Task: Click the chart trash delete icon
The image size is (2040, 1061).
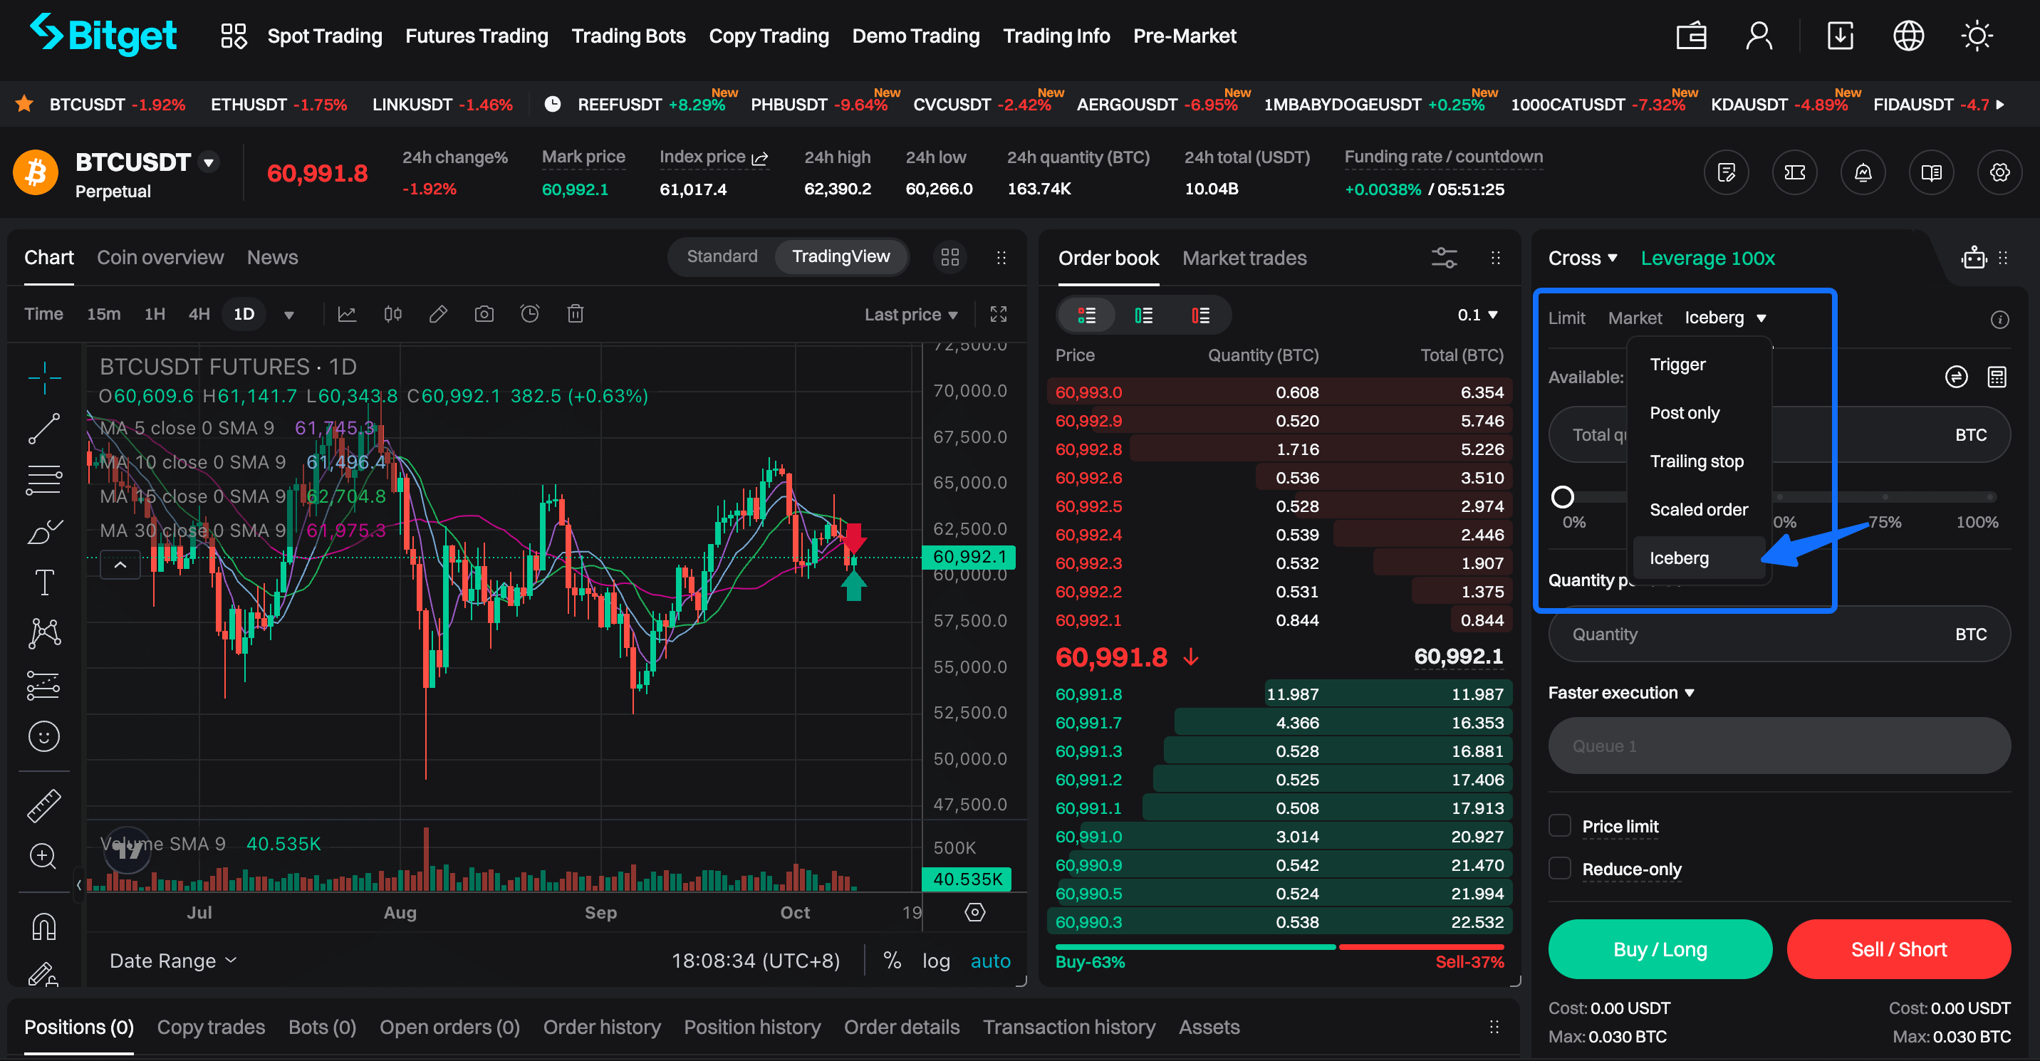Action: coord(575,314)
